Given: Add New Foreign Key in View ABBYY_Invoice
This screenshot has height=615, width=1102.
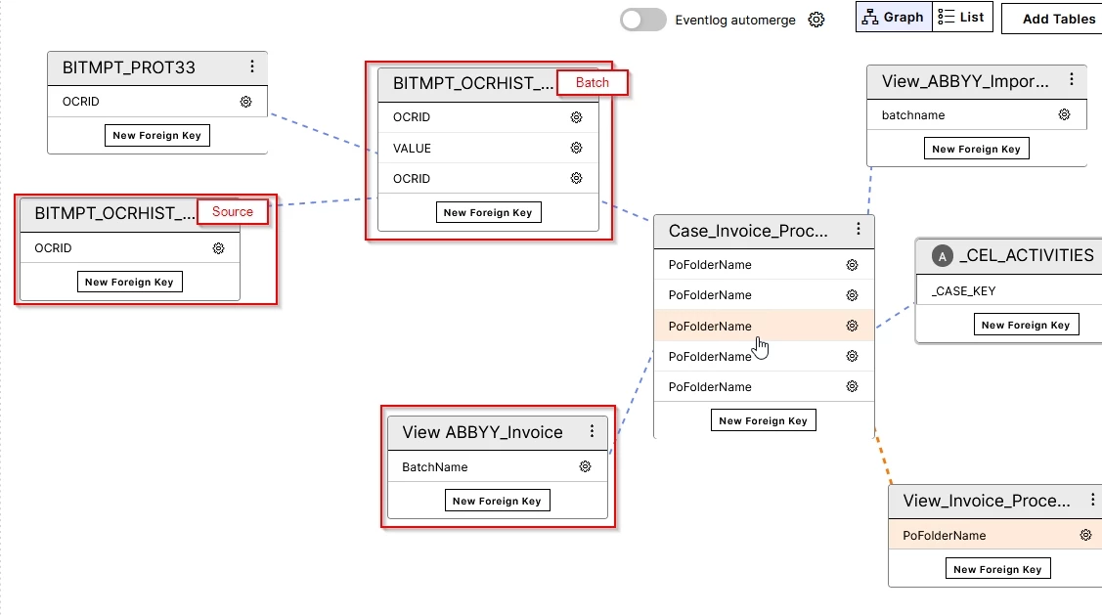Looking at the screenshot, I should click(x=497, y=501).
